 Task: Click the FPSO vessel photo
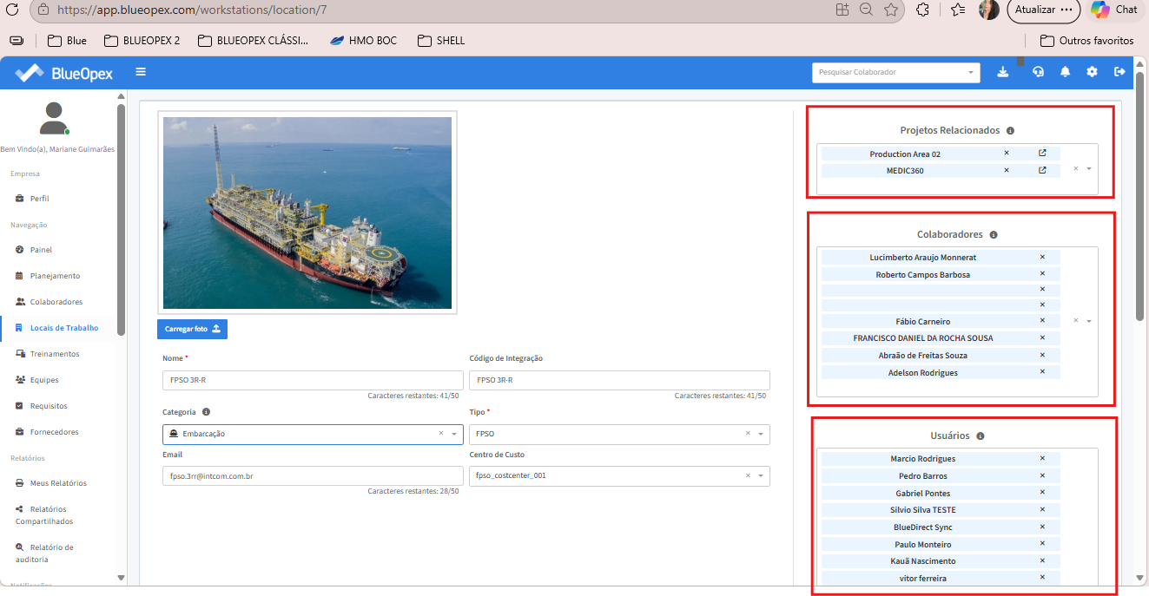307,213
